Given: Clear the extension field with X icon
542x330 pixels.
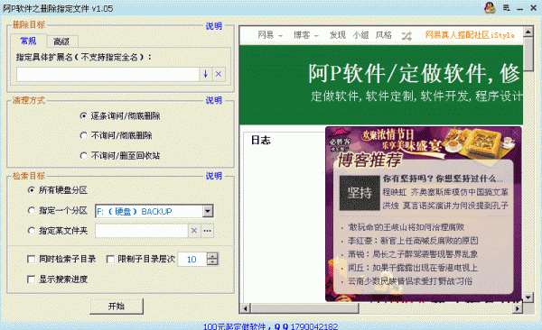Looking at the screenshot, I should click(219, 74).
